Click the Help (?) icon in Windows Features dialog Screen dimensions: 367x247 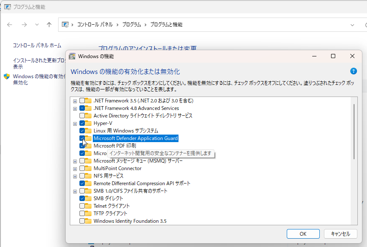coord(353,71)
